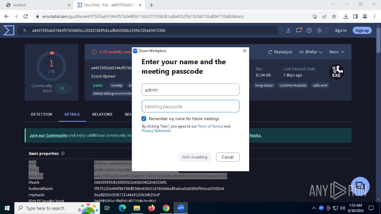Open browser downloads icon
The height and width of the screenshot is (214, 381).
click(346, 16)
